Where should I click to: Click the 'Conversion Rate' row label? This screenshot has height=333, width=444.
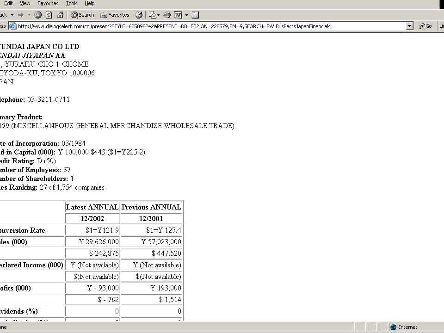click(22, 230)
